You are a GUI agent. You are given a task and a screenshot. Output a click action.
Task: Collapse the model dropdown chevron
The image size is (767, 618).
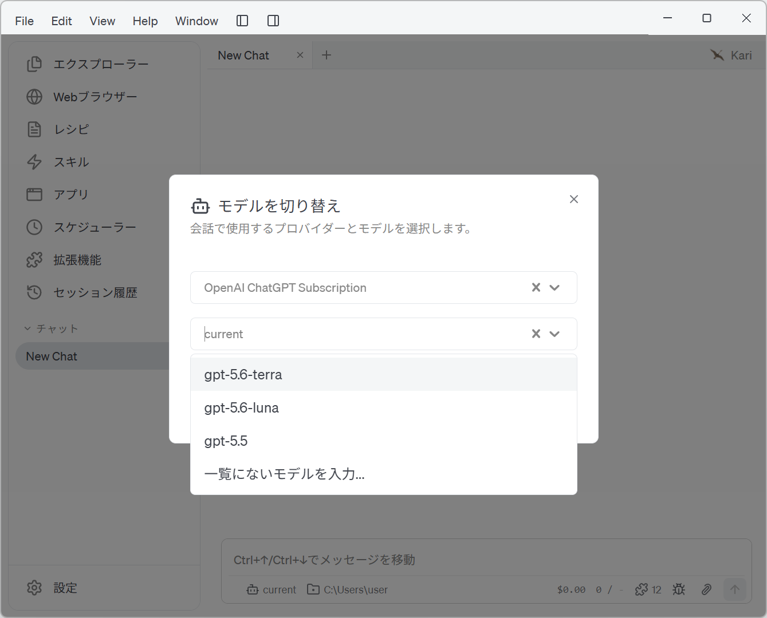coord(554,334)
